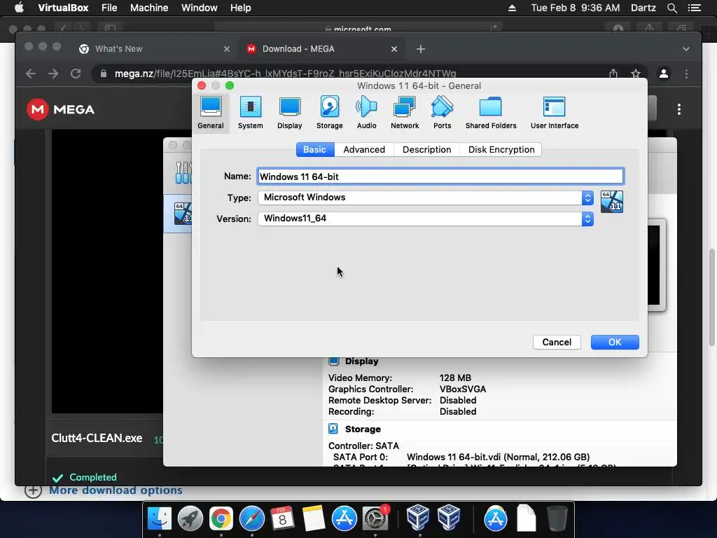The height and width of the screenshot is (538, 717).
Task: Open the Ports settings pane
Action: point(443,113)
